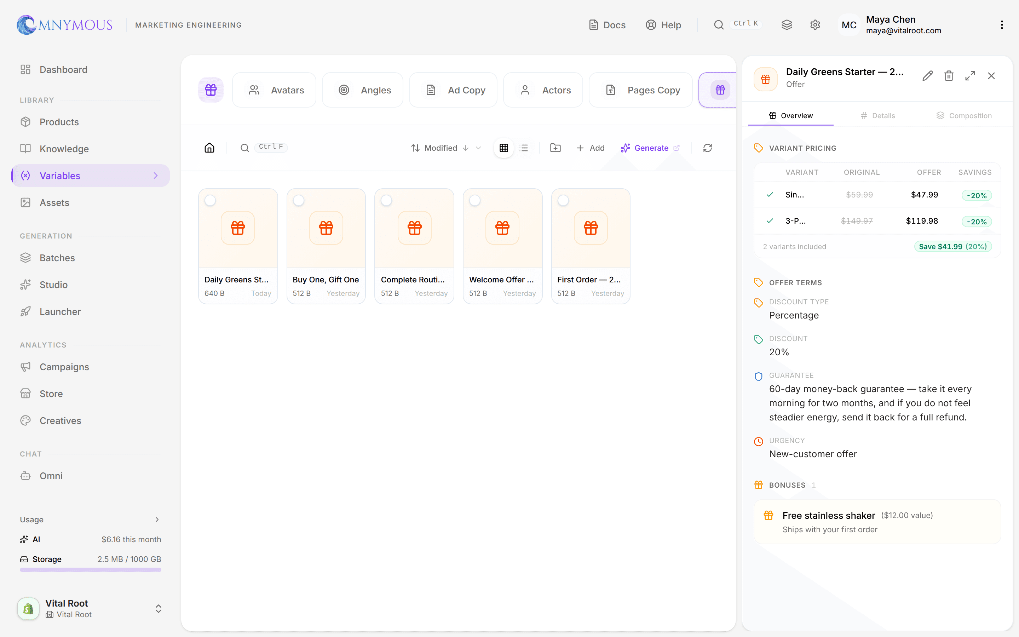Open Dashboard from sidebar
Viewport: 1019px width, 637px height.
[x=91, y=69]
